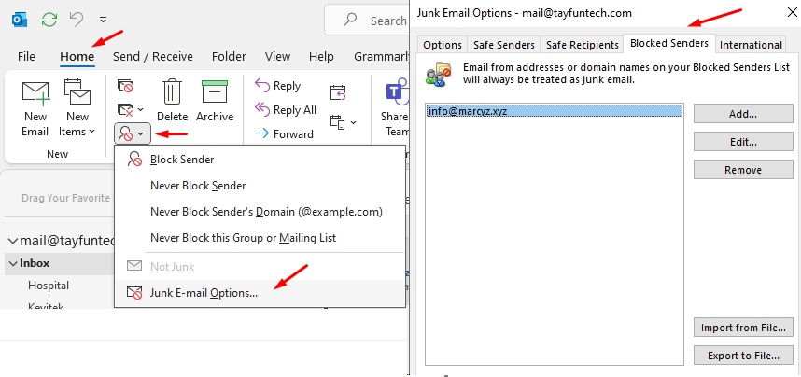The height and width of the screenshot is (377, 801).
Task: Forward the selected email
Action: pyautogui.click(x=284, y=134)
